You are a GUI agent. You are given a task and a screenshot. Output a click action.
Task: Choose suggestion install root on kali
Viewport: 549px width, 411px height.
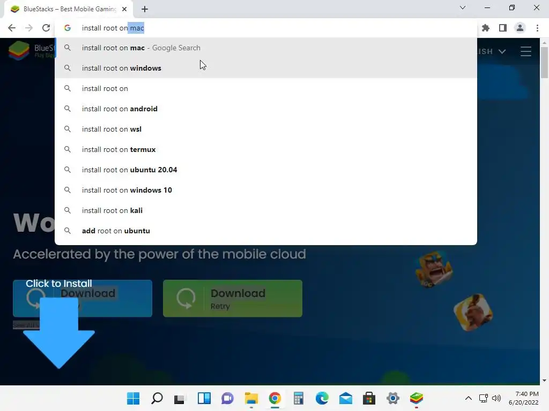[x=266, y=210]
